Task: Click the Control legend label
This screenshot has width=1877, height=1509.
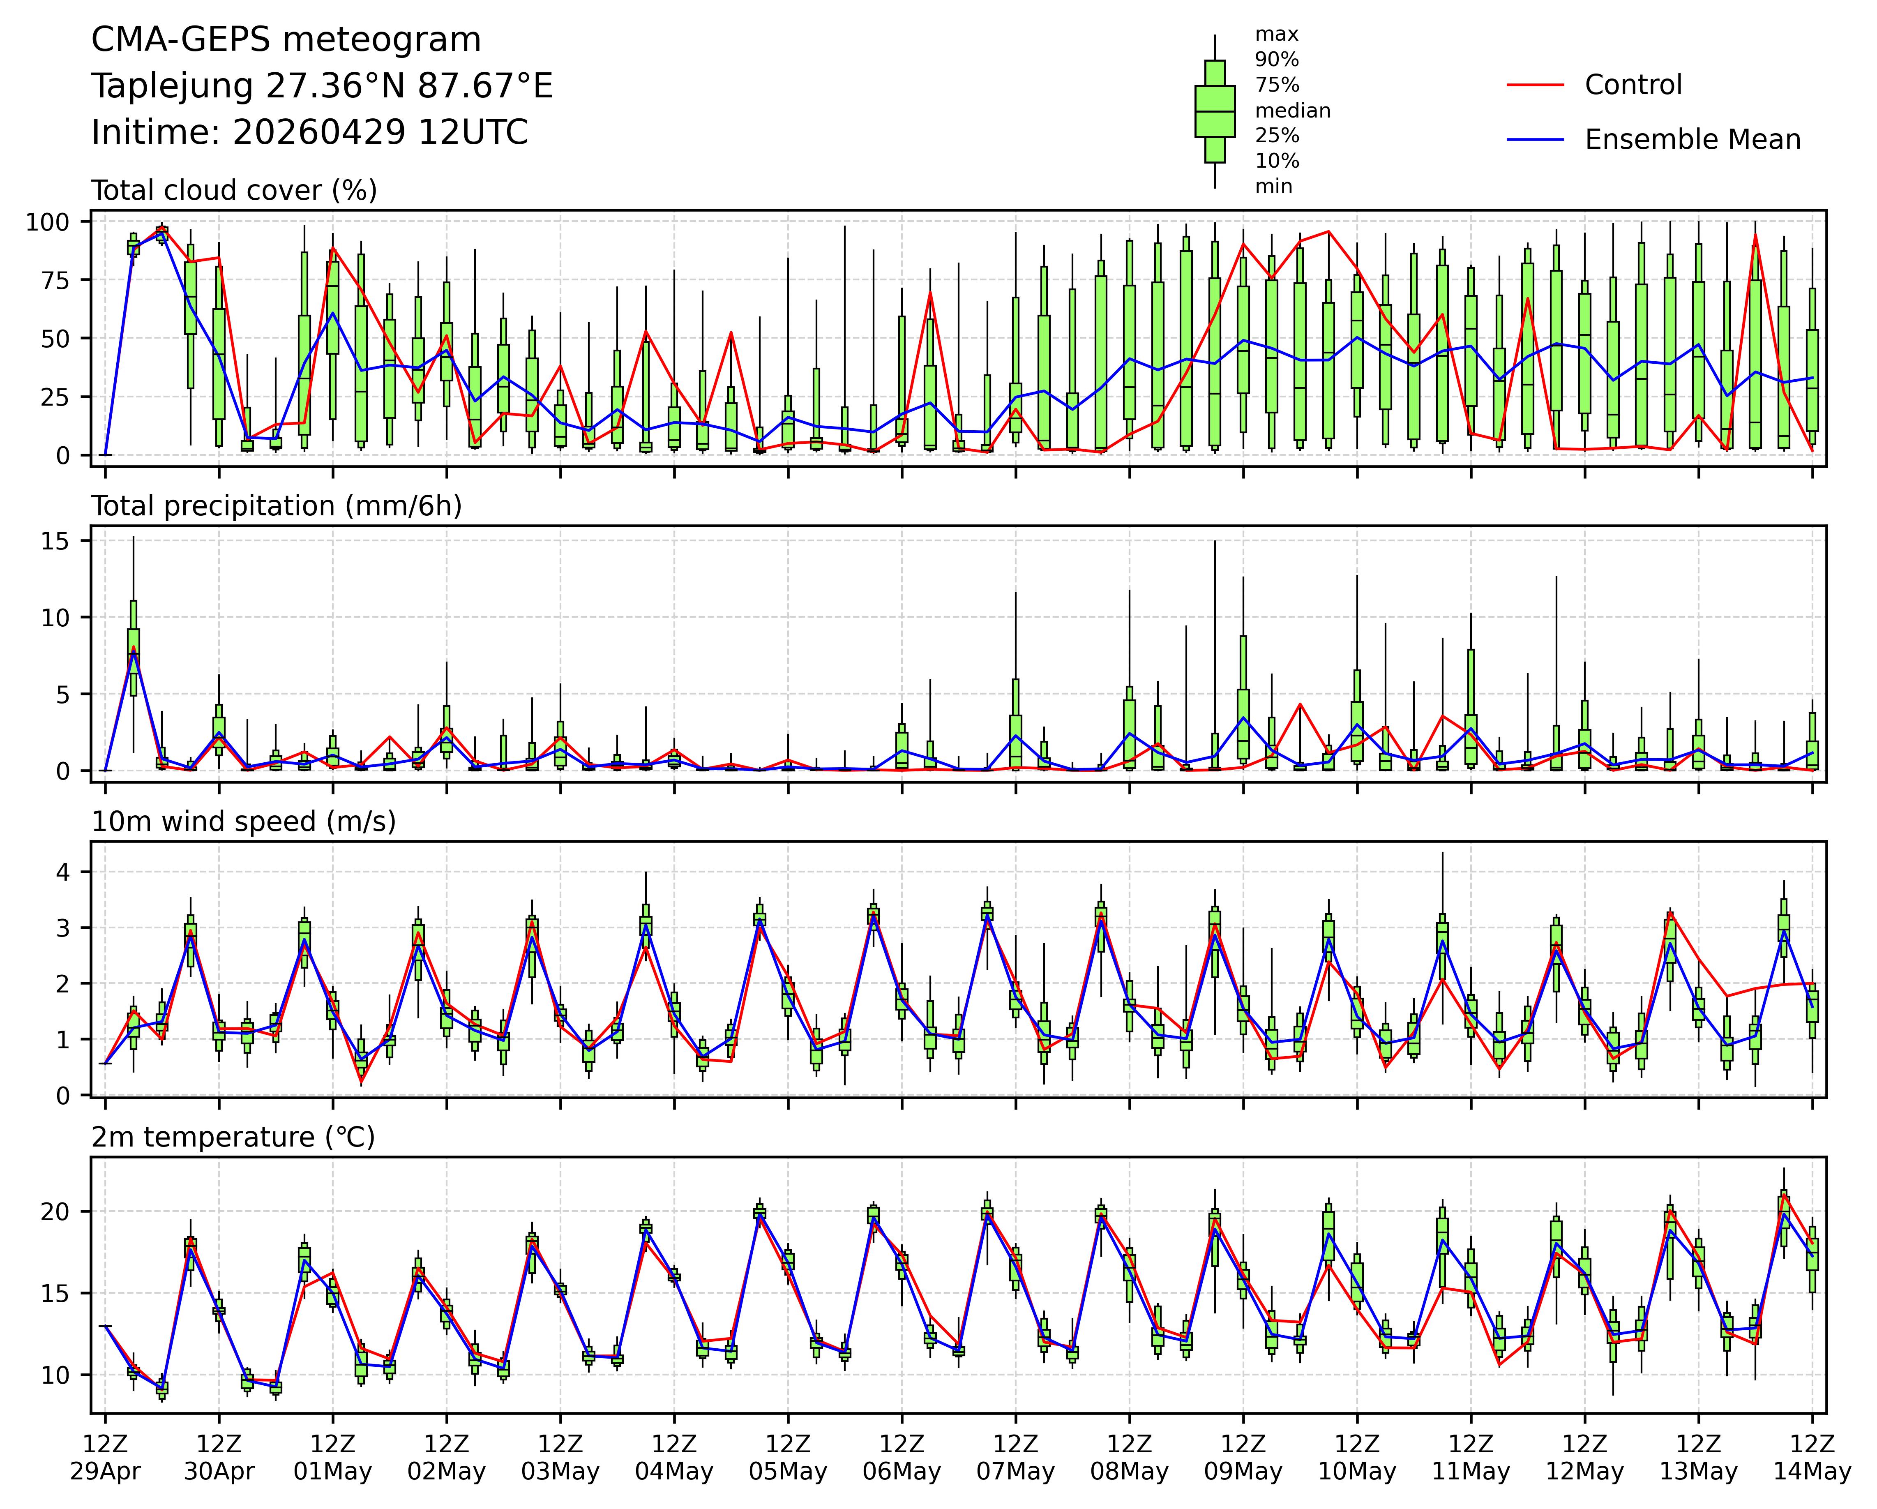Action: click(x=1633, y=85)
